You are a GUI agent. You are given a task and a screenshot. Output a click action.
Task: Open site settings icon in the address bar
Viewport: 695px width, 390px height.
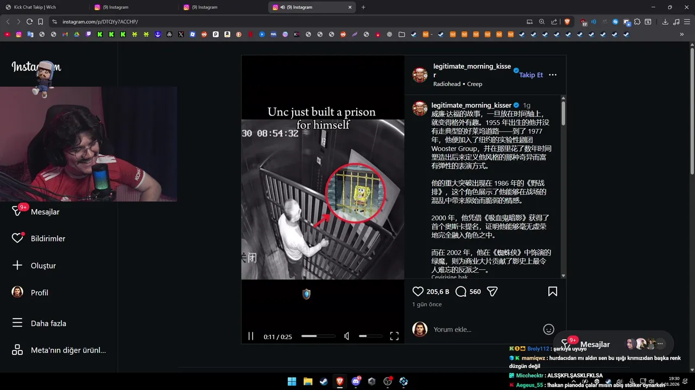pos(54,22)
